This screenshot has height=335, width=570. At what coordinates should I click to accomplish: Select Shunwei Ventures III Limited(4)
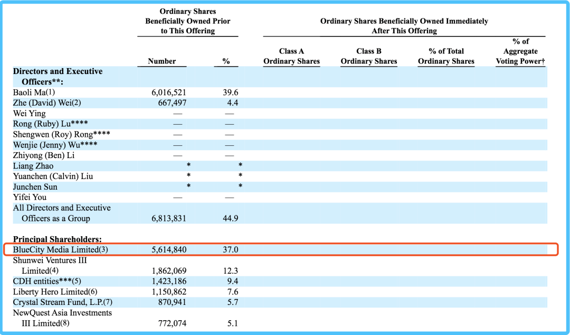(50, 265)
